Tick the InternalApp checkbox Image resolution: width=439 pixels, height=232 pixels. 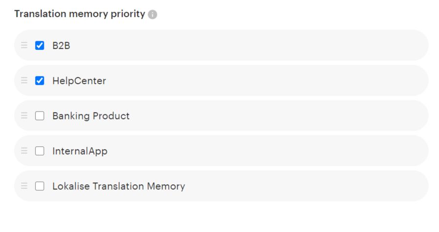40,151
